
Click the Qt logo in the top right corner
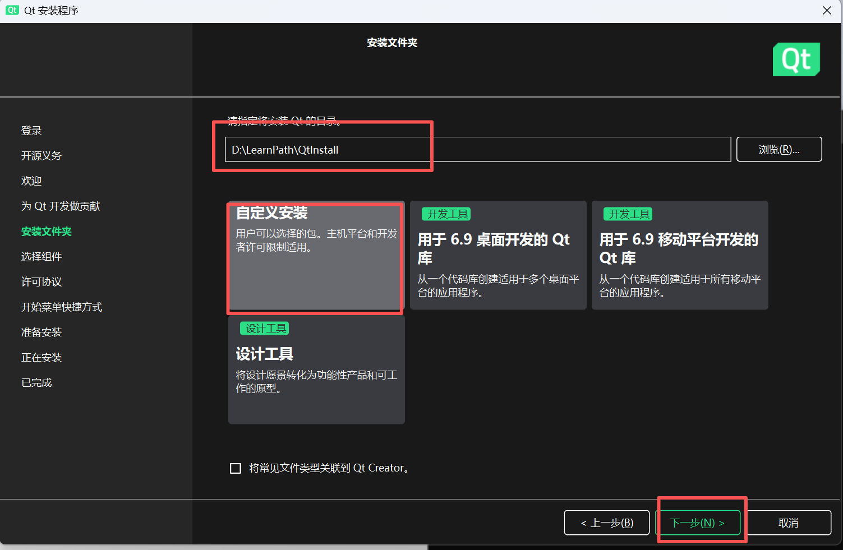[796, 59]
